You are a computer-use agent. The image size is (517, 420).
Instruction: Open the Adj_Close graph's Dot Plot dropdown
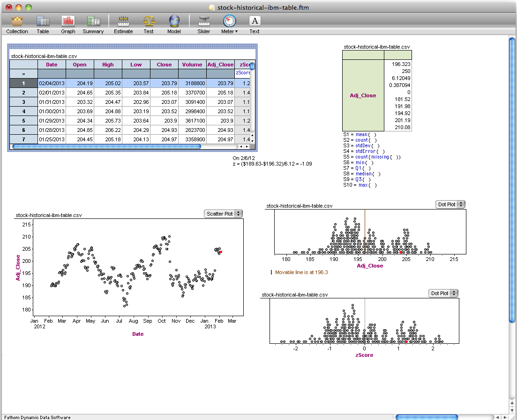pos(450,204)
